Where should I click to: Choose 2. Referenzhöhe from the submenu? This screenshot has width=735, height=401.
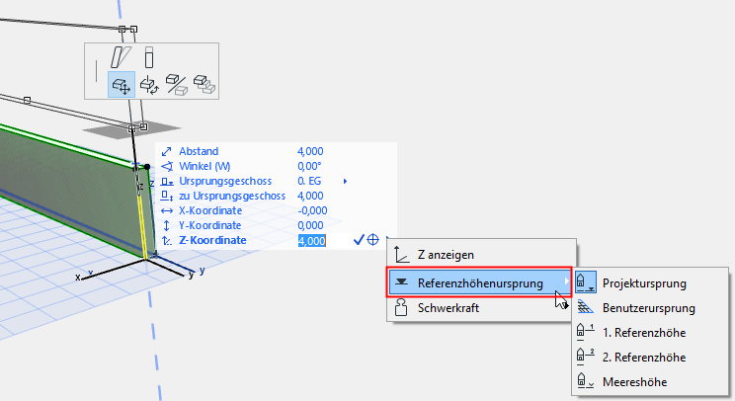(643, 357)
